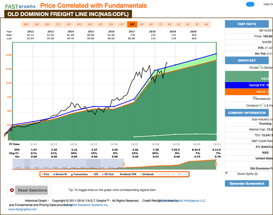Click the 12/17 FY date label

[x=135, y=144]
